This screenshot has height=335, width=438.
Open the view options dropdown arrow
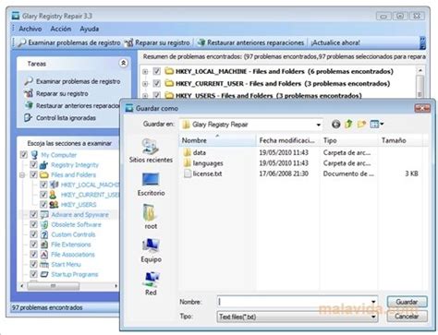click(382, 124)
